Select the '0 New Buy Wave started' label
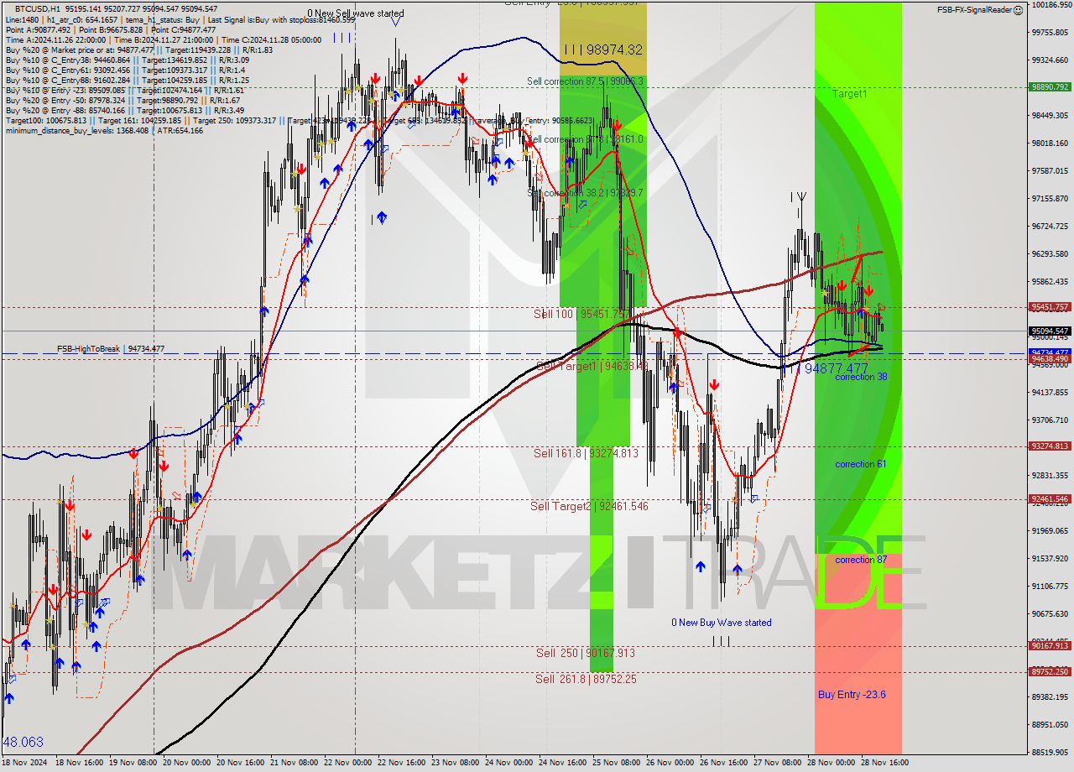 (x=722, y=623)
